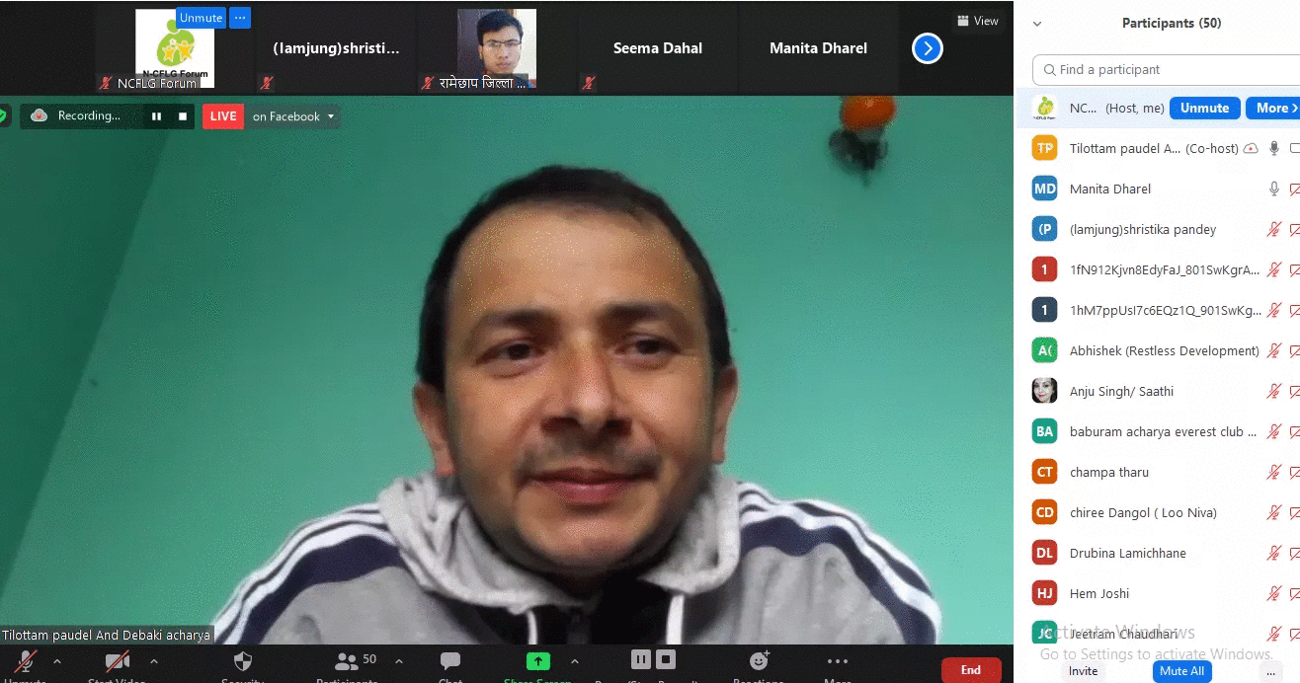Select participant 'baburam acharya everest club' row
Viewport: 1300px width, 683px height.
[x=1166, y=431]
